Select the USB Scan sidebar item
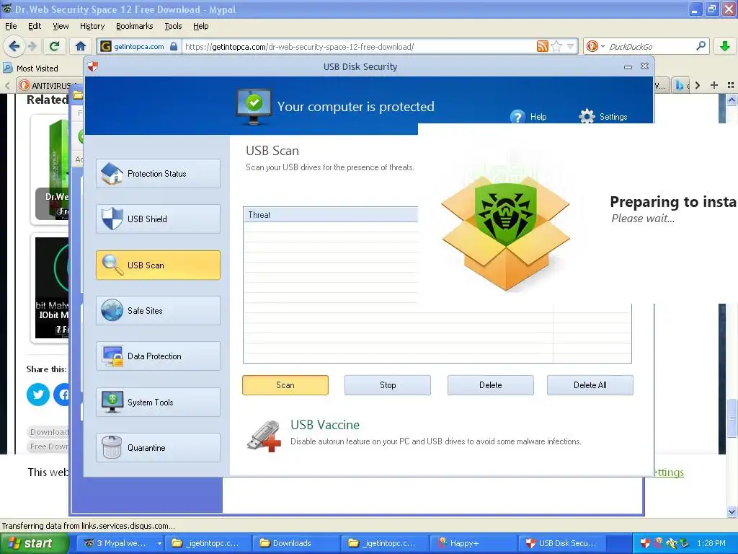 click(x=158, y=265)
